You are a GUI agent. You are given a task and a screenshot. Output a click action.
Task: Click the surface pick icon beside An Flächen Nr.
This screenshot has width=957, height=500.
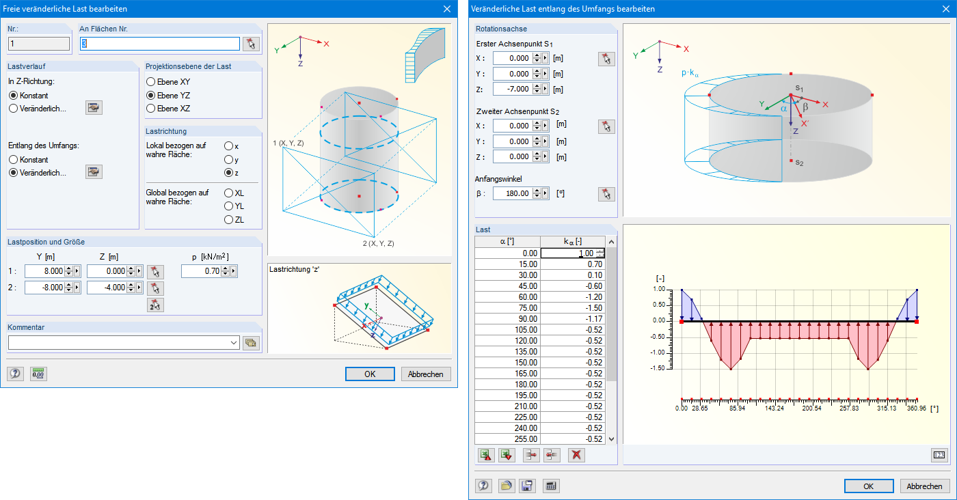[252, 44]
